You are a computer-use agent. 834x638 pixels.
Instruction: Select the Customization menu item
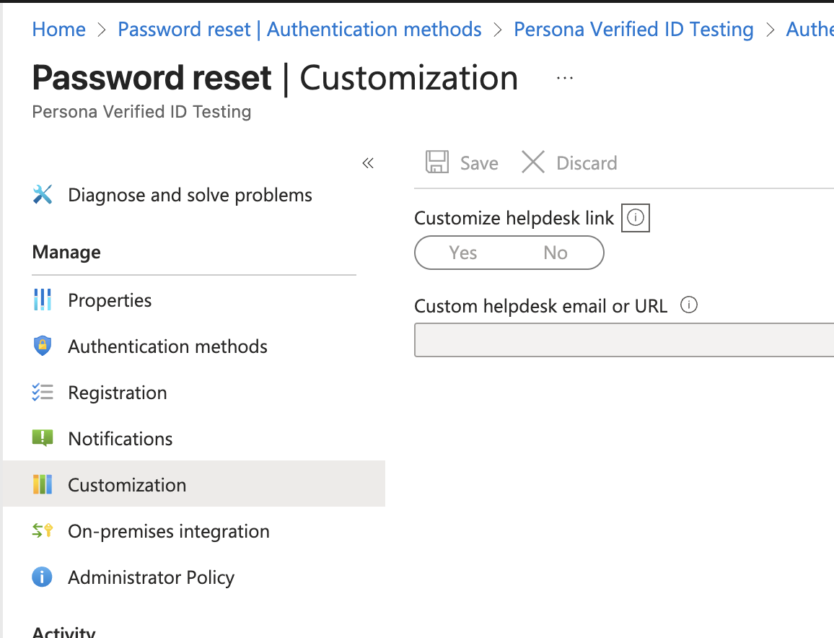194,484
